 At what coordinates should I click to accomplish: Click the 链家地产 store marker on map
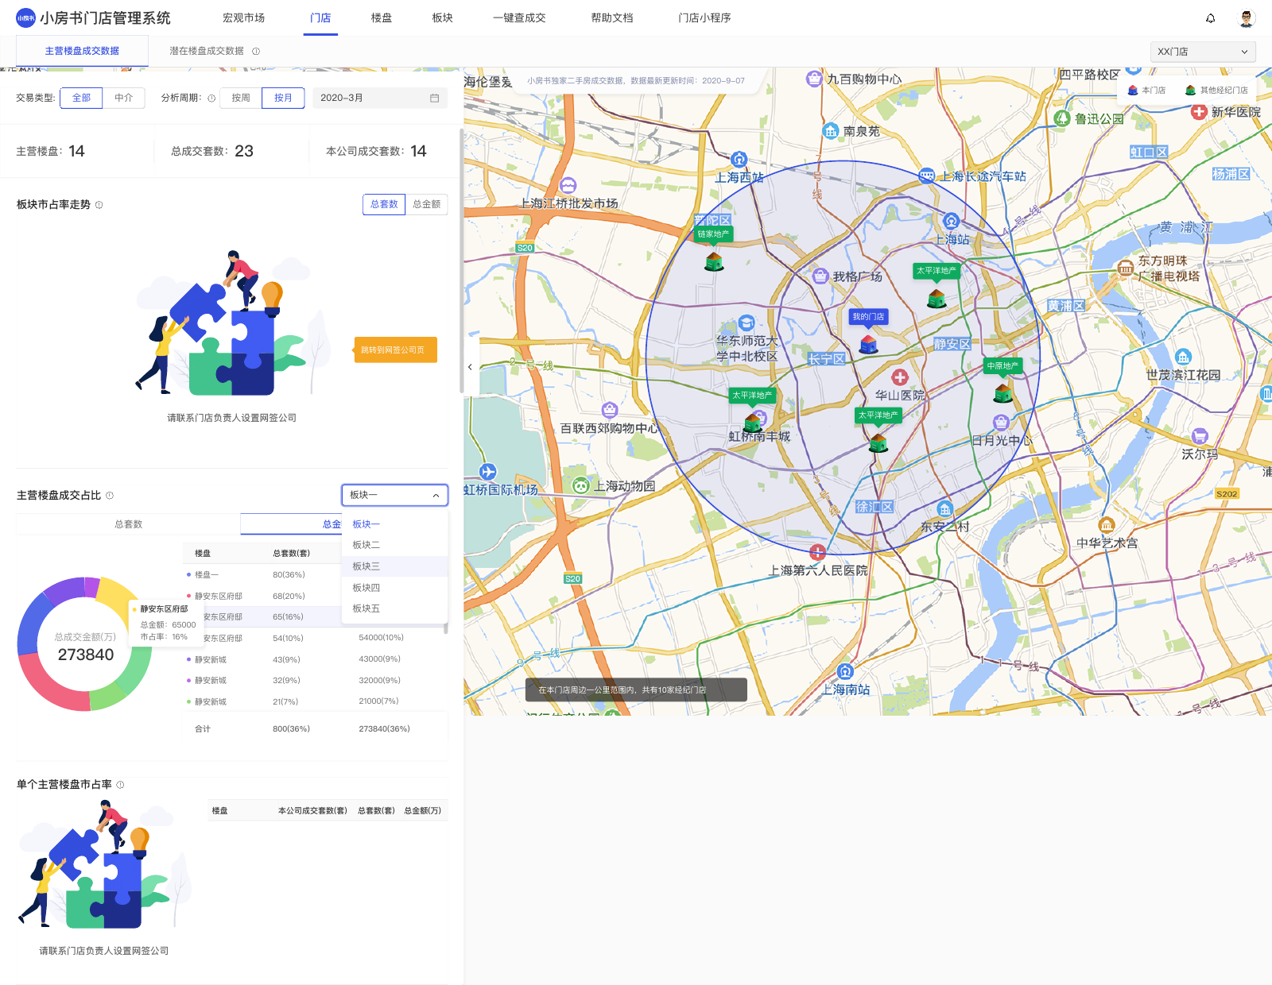pos(714,261)
